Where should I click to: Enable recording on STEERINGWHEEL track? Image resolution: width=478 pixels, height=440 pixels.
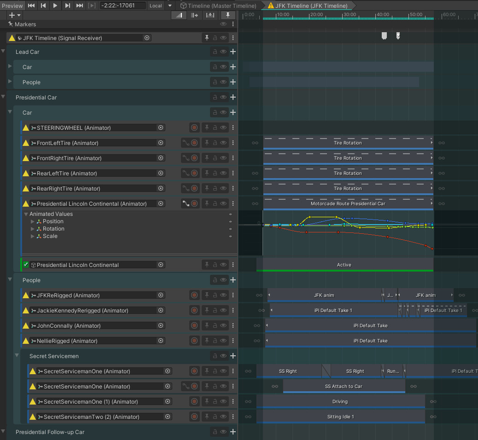(x=194, y=127)
